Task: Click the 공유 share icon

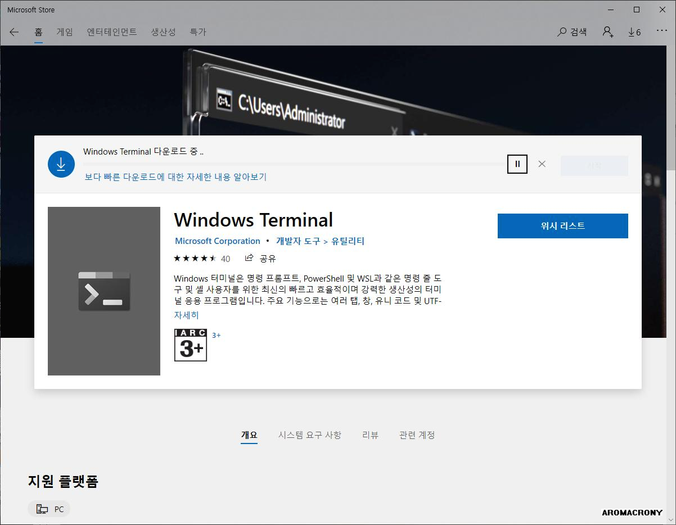Action: [x=260, y=259]
